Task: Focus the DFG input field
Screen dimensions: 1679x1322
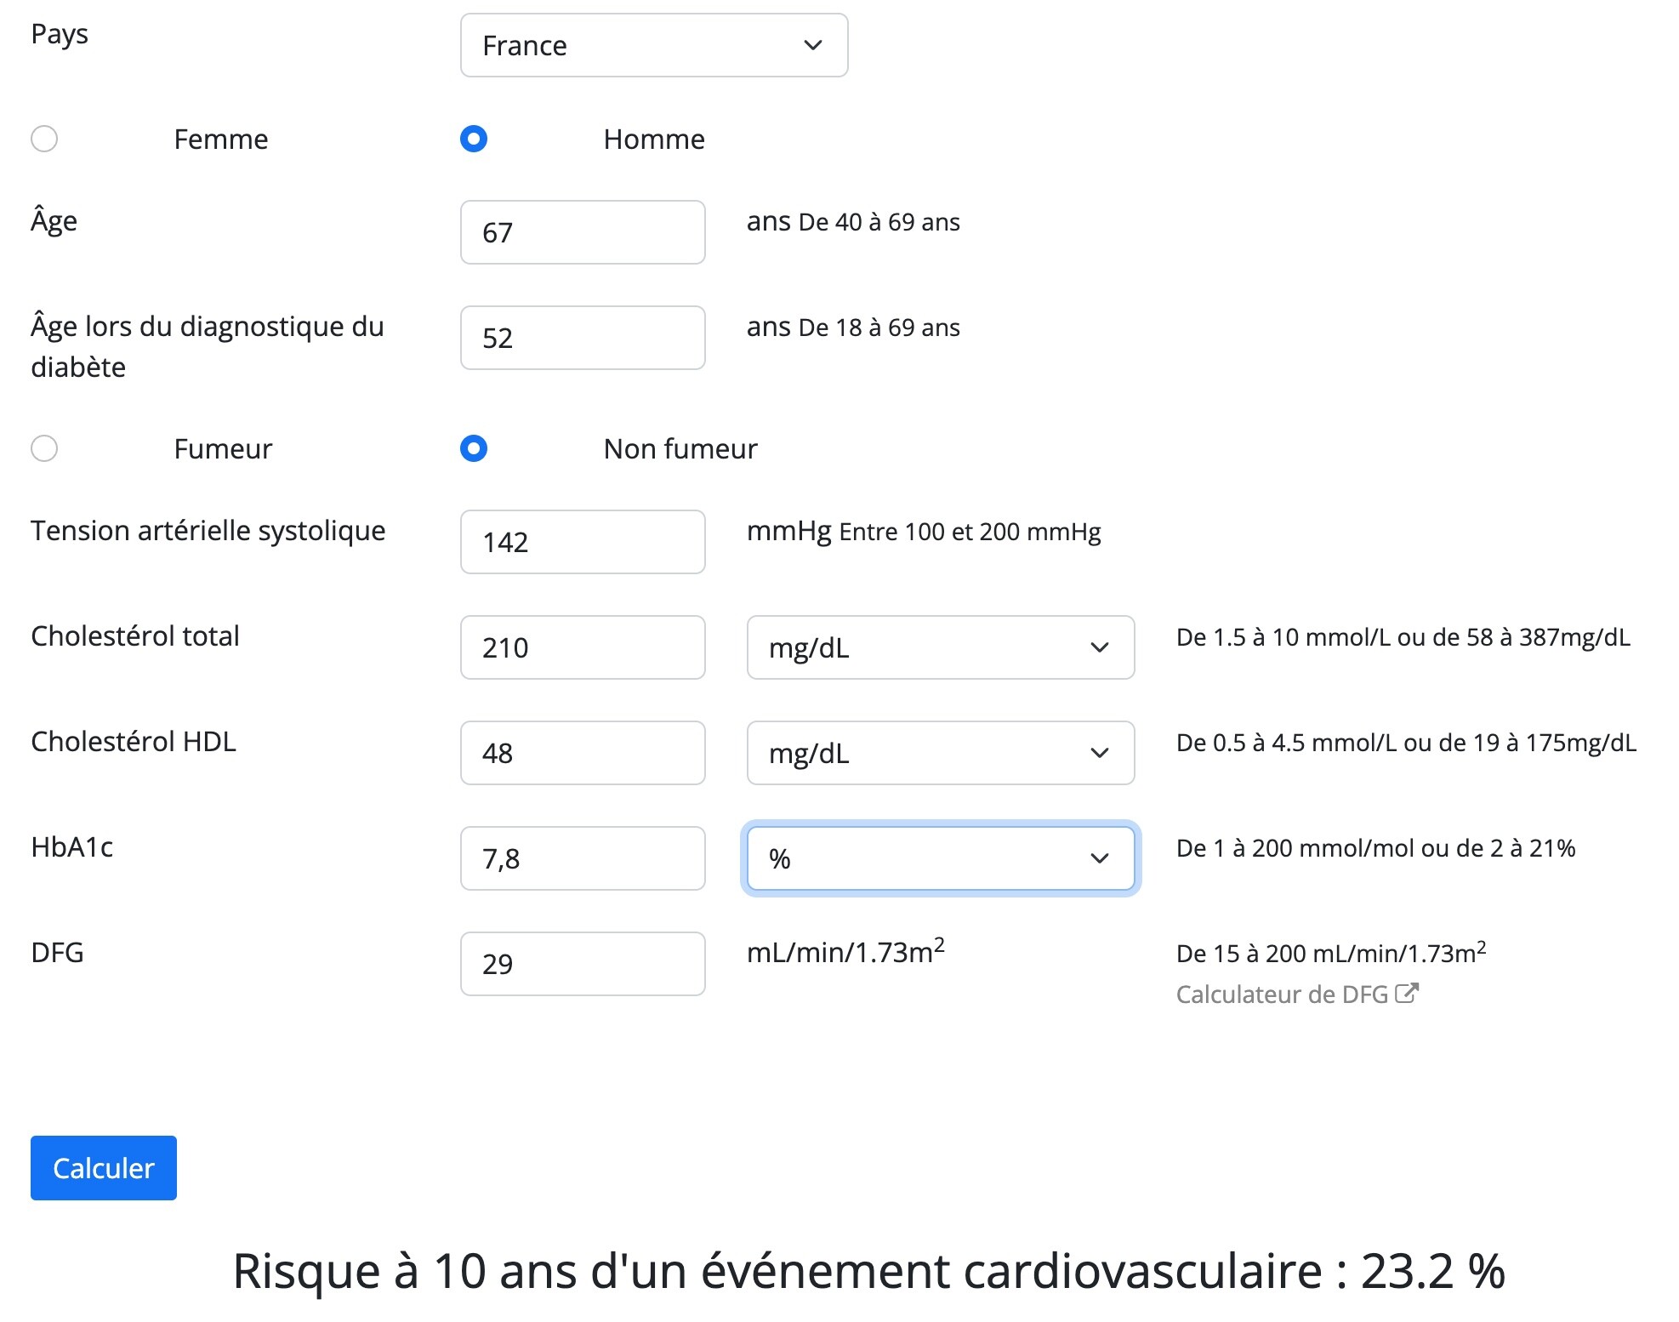Action: click(x=583, y=964)
